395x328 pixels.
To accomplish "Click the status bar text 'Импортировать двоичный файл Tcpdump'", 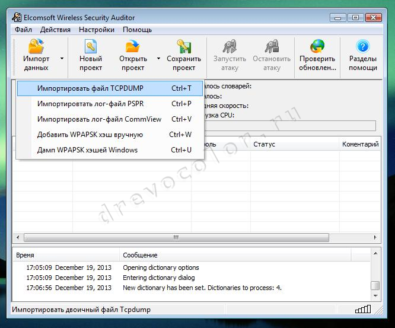I will click(81, 310).
